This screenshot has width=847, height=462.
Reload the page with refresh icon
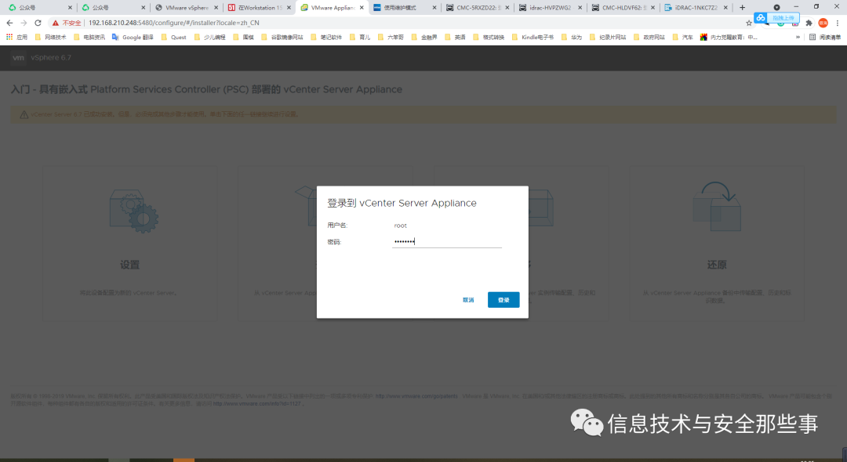pos(38,23)
